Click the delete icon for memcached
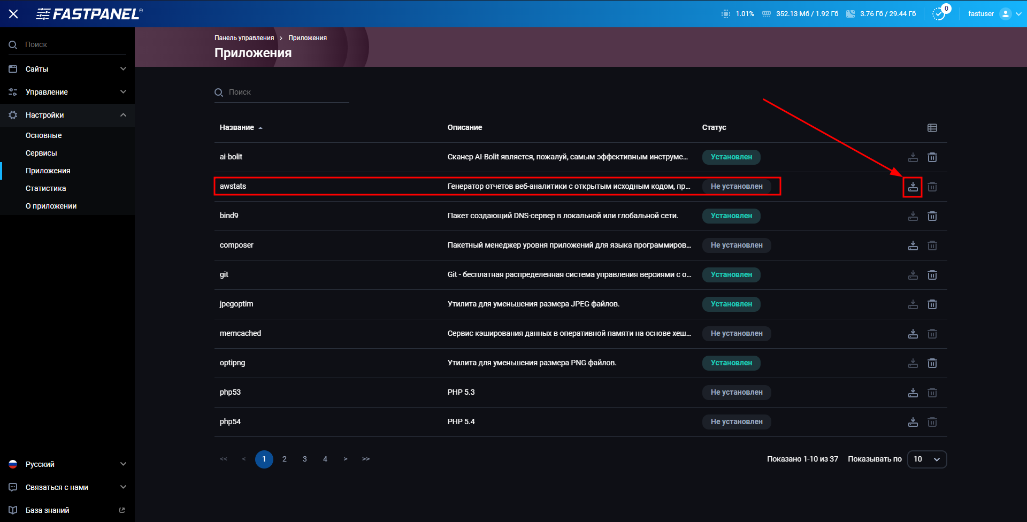The image size is (1027, 522). pyautogui.click(x=932, y=333)
